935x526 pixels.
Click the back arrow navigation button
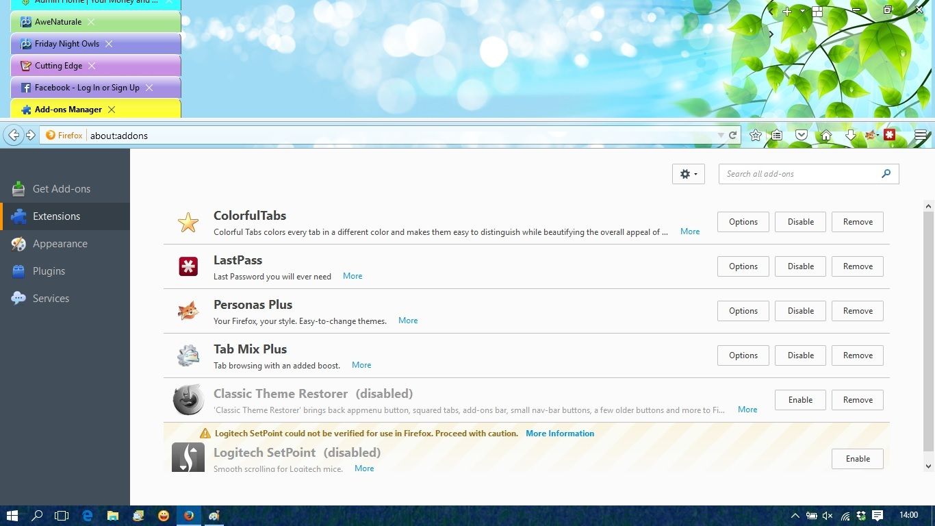click(x=14, y=135)
